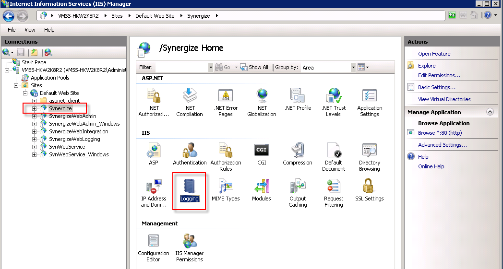503x269 pixels.
Task: Click the Save icon in Connections toolbar
Action: coord(21,52)
